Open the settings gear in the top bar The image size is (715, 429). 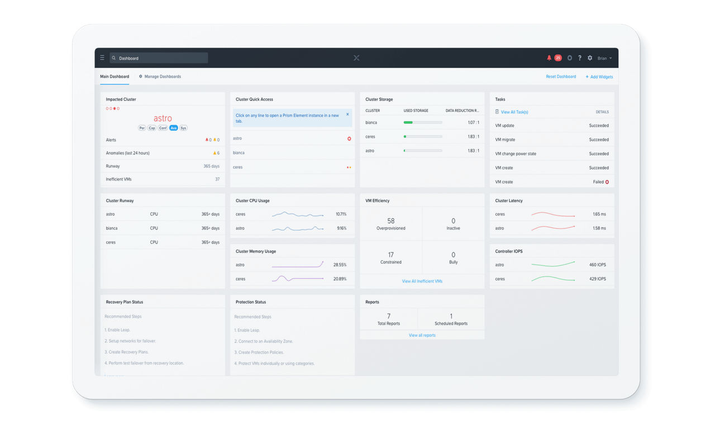(590, 58)
